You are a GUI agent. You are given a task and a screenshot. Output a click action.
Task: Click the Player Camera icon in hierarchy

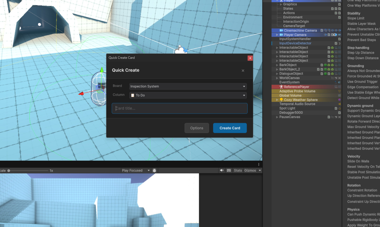(x=281, y=35)
